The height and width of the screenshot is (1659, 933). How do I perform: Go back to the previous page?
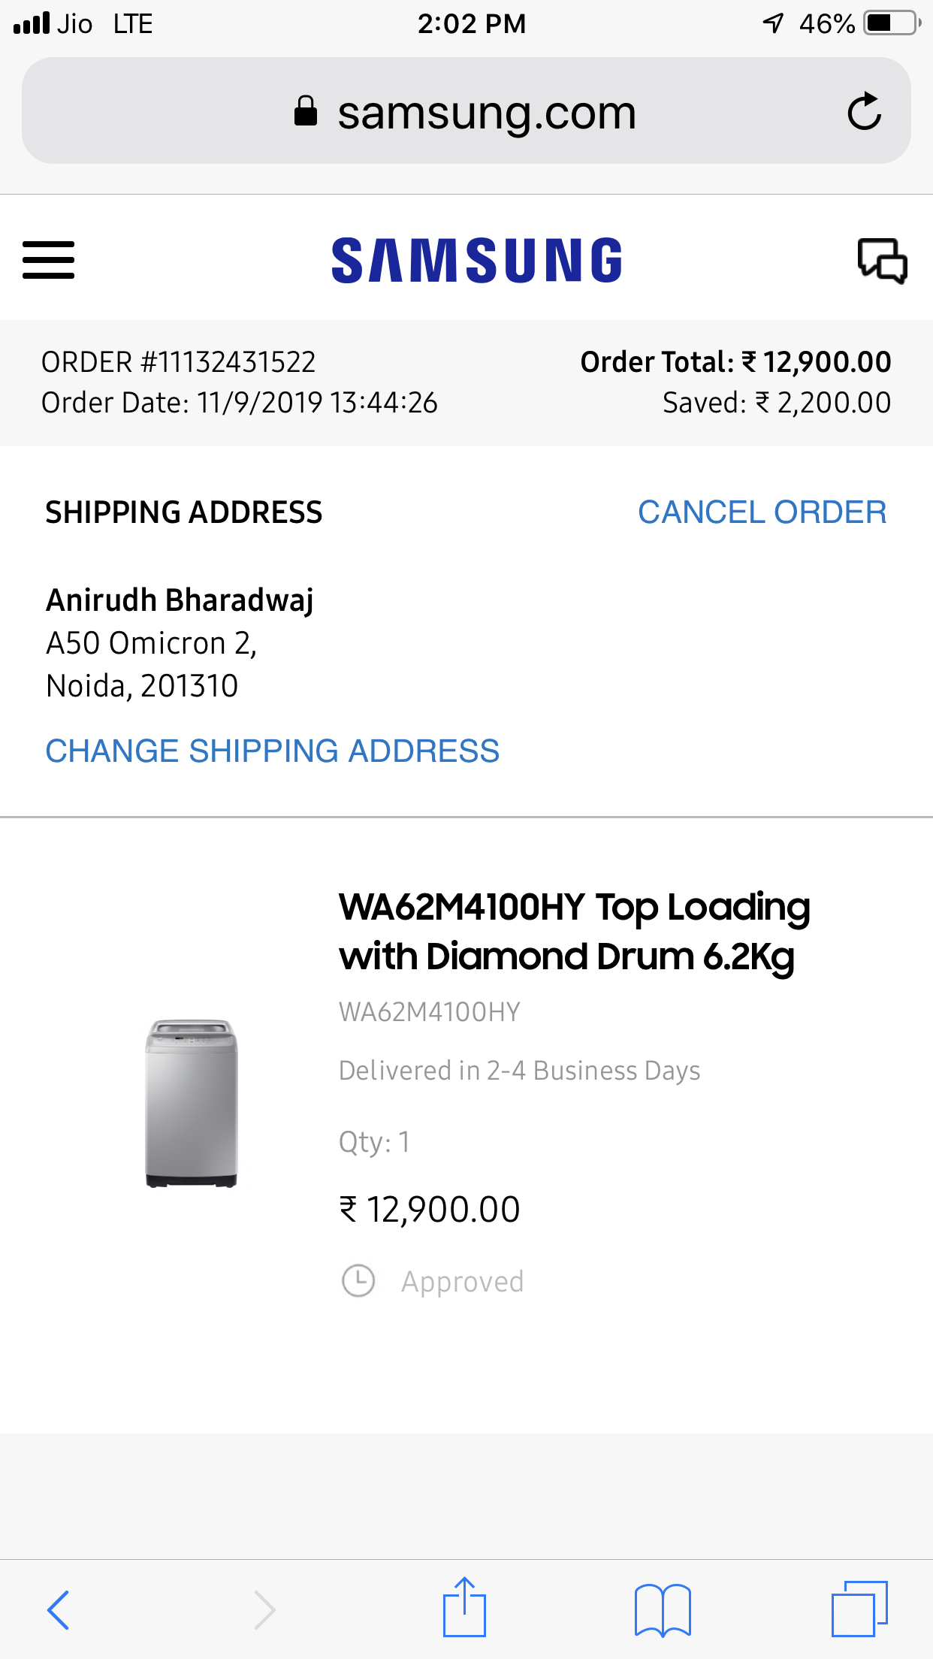coord(59,1609)
